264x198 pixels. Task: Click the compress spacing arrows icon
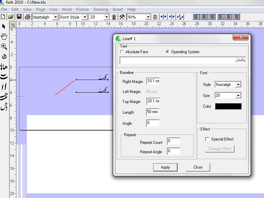pos(172,17)
